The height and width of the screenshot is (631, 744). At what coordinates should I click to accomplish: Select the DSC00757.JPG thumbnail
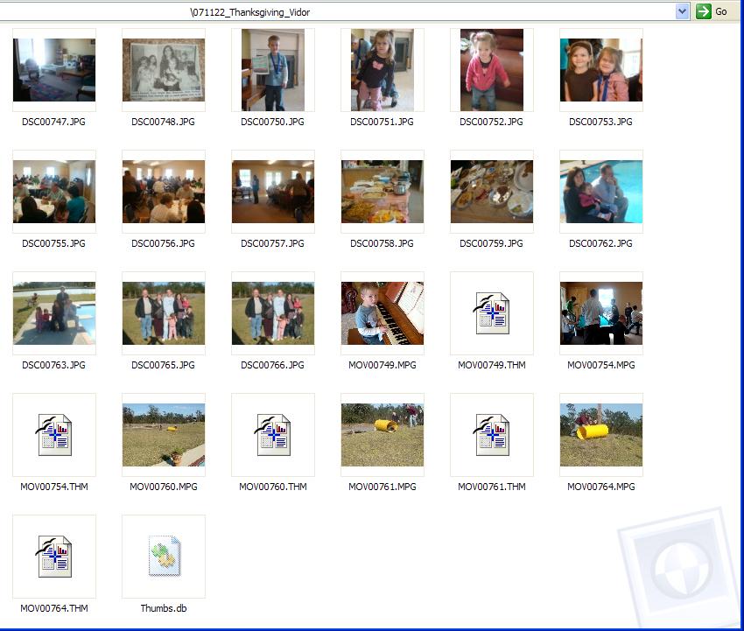[x=273, y=192]
